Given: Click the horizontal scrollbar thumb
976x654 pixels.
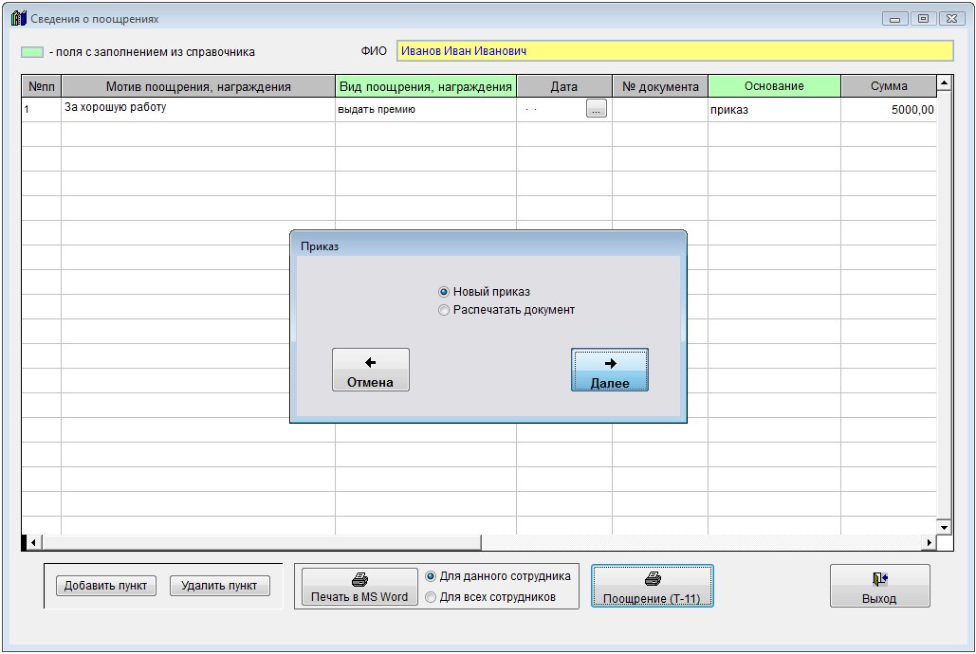Looking at the screenshot, I should pos(262,542).
